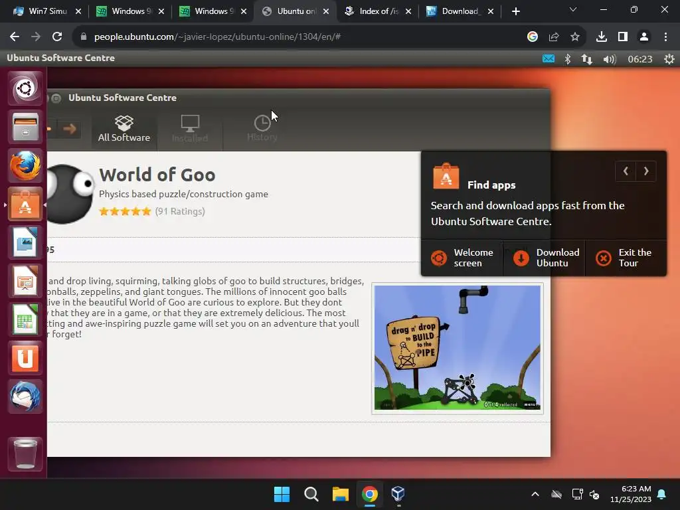The height and width of the screenshot is (510, 680).
Task: Open Windows taskbar search
Action: (x=311, y=494)
